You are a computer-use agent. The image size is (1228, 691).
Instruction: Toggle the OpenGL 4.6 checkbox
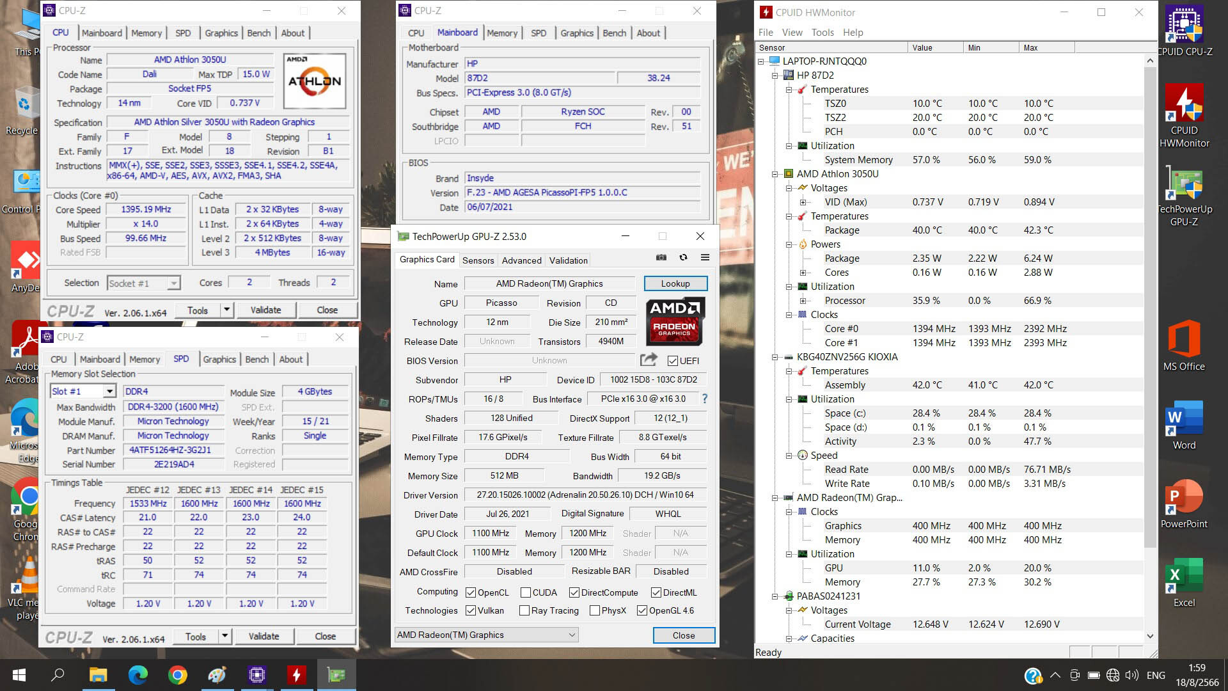pyautogui.click(x=642, y=610)
